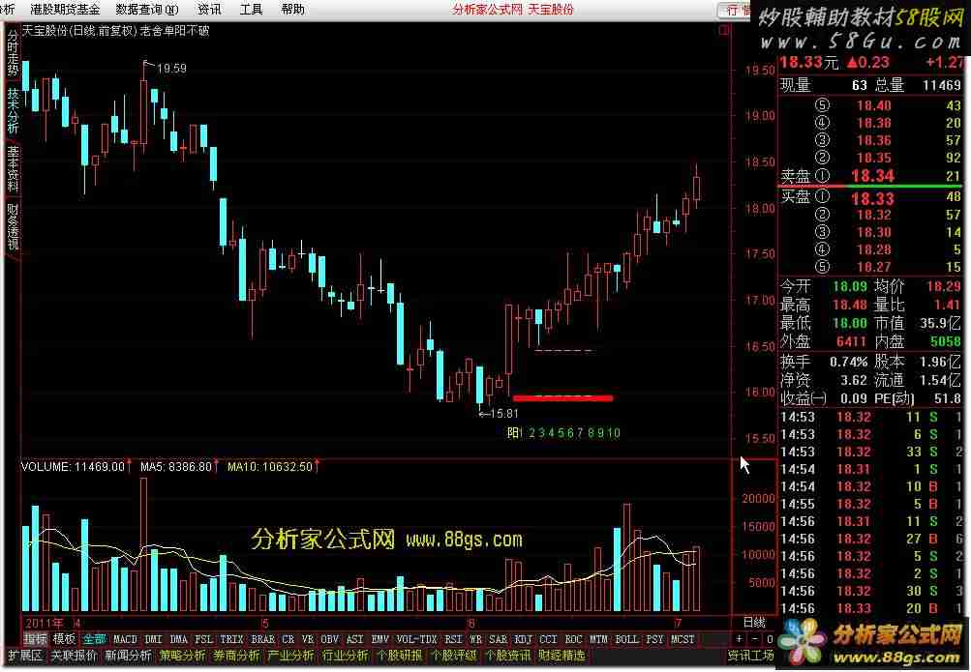Open the 资讯工场 link

tap(750, 656)
